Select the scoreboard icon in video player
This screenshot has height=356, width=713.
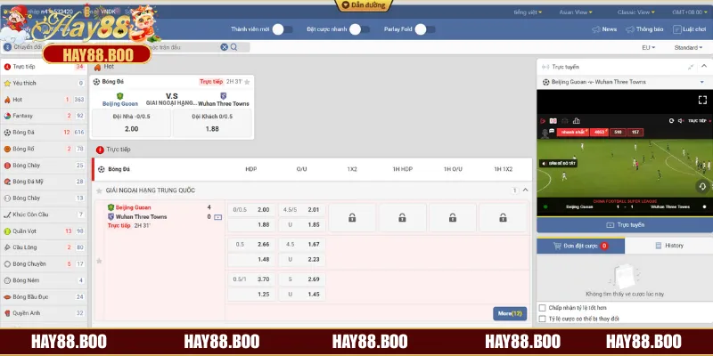[x=553, y=121]
